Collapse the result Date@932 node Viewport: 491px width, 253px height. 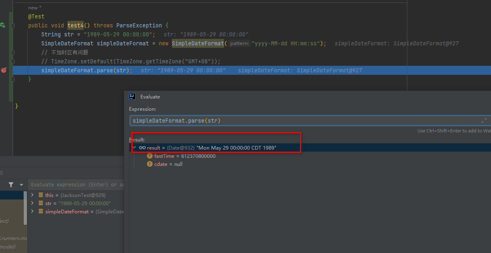pyautogui.click(x=134, y=147)
